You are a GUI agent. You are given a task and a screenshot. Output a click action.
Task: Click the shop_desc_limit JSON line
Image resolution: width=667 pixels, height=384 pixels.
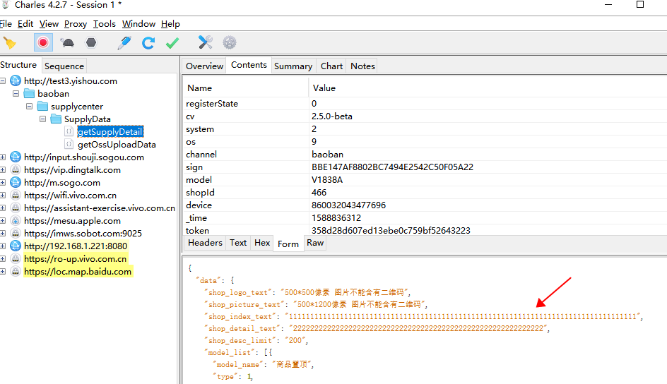tap(256, 340)
